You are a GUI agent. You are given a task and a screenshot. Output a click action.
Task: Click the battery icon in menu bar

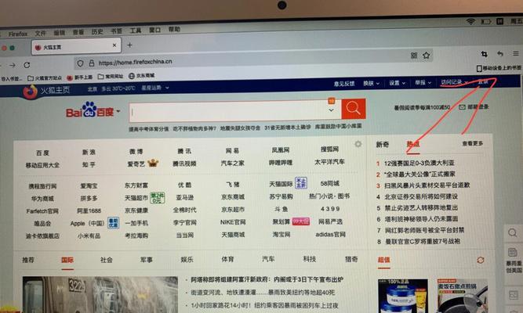(485, 22)
